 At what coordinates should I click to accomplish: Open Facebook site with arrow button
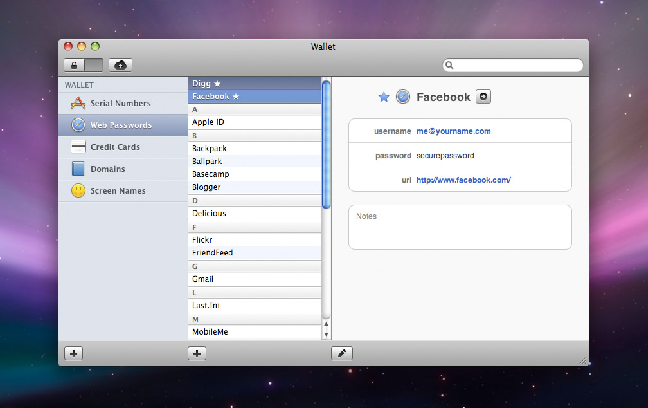[483, 97]
